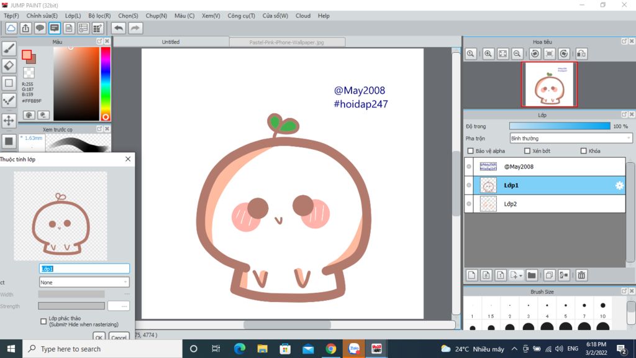Select the Lớp2 layer row
Viewport: 636px width, 358px height.
click(545, 204)
